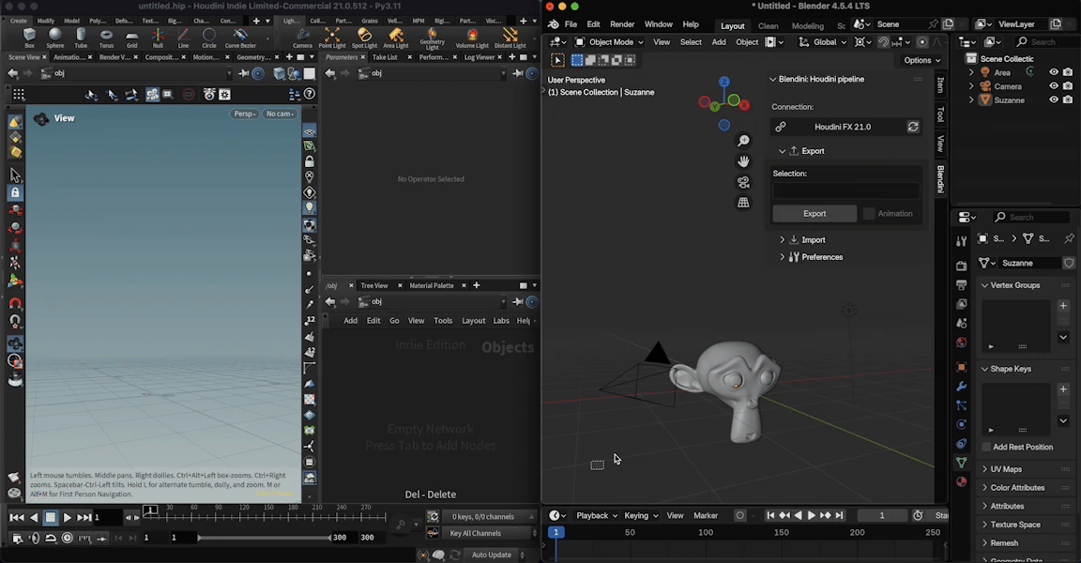The image size is (1081, 563).
Task: Add a Distant Light in Houdini
Action: 510,38
